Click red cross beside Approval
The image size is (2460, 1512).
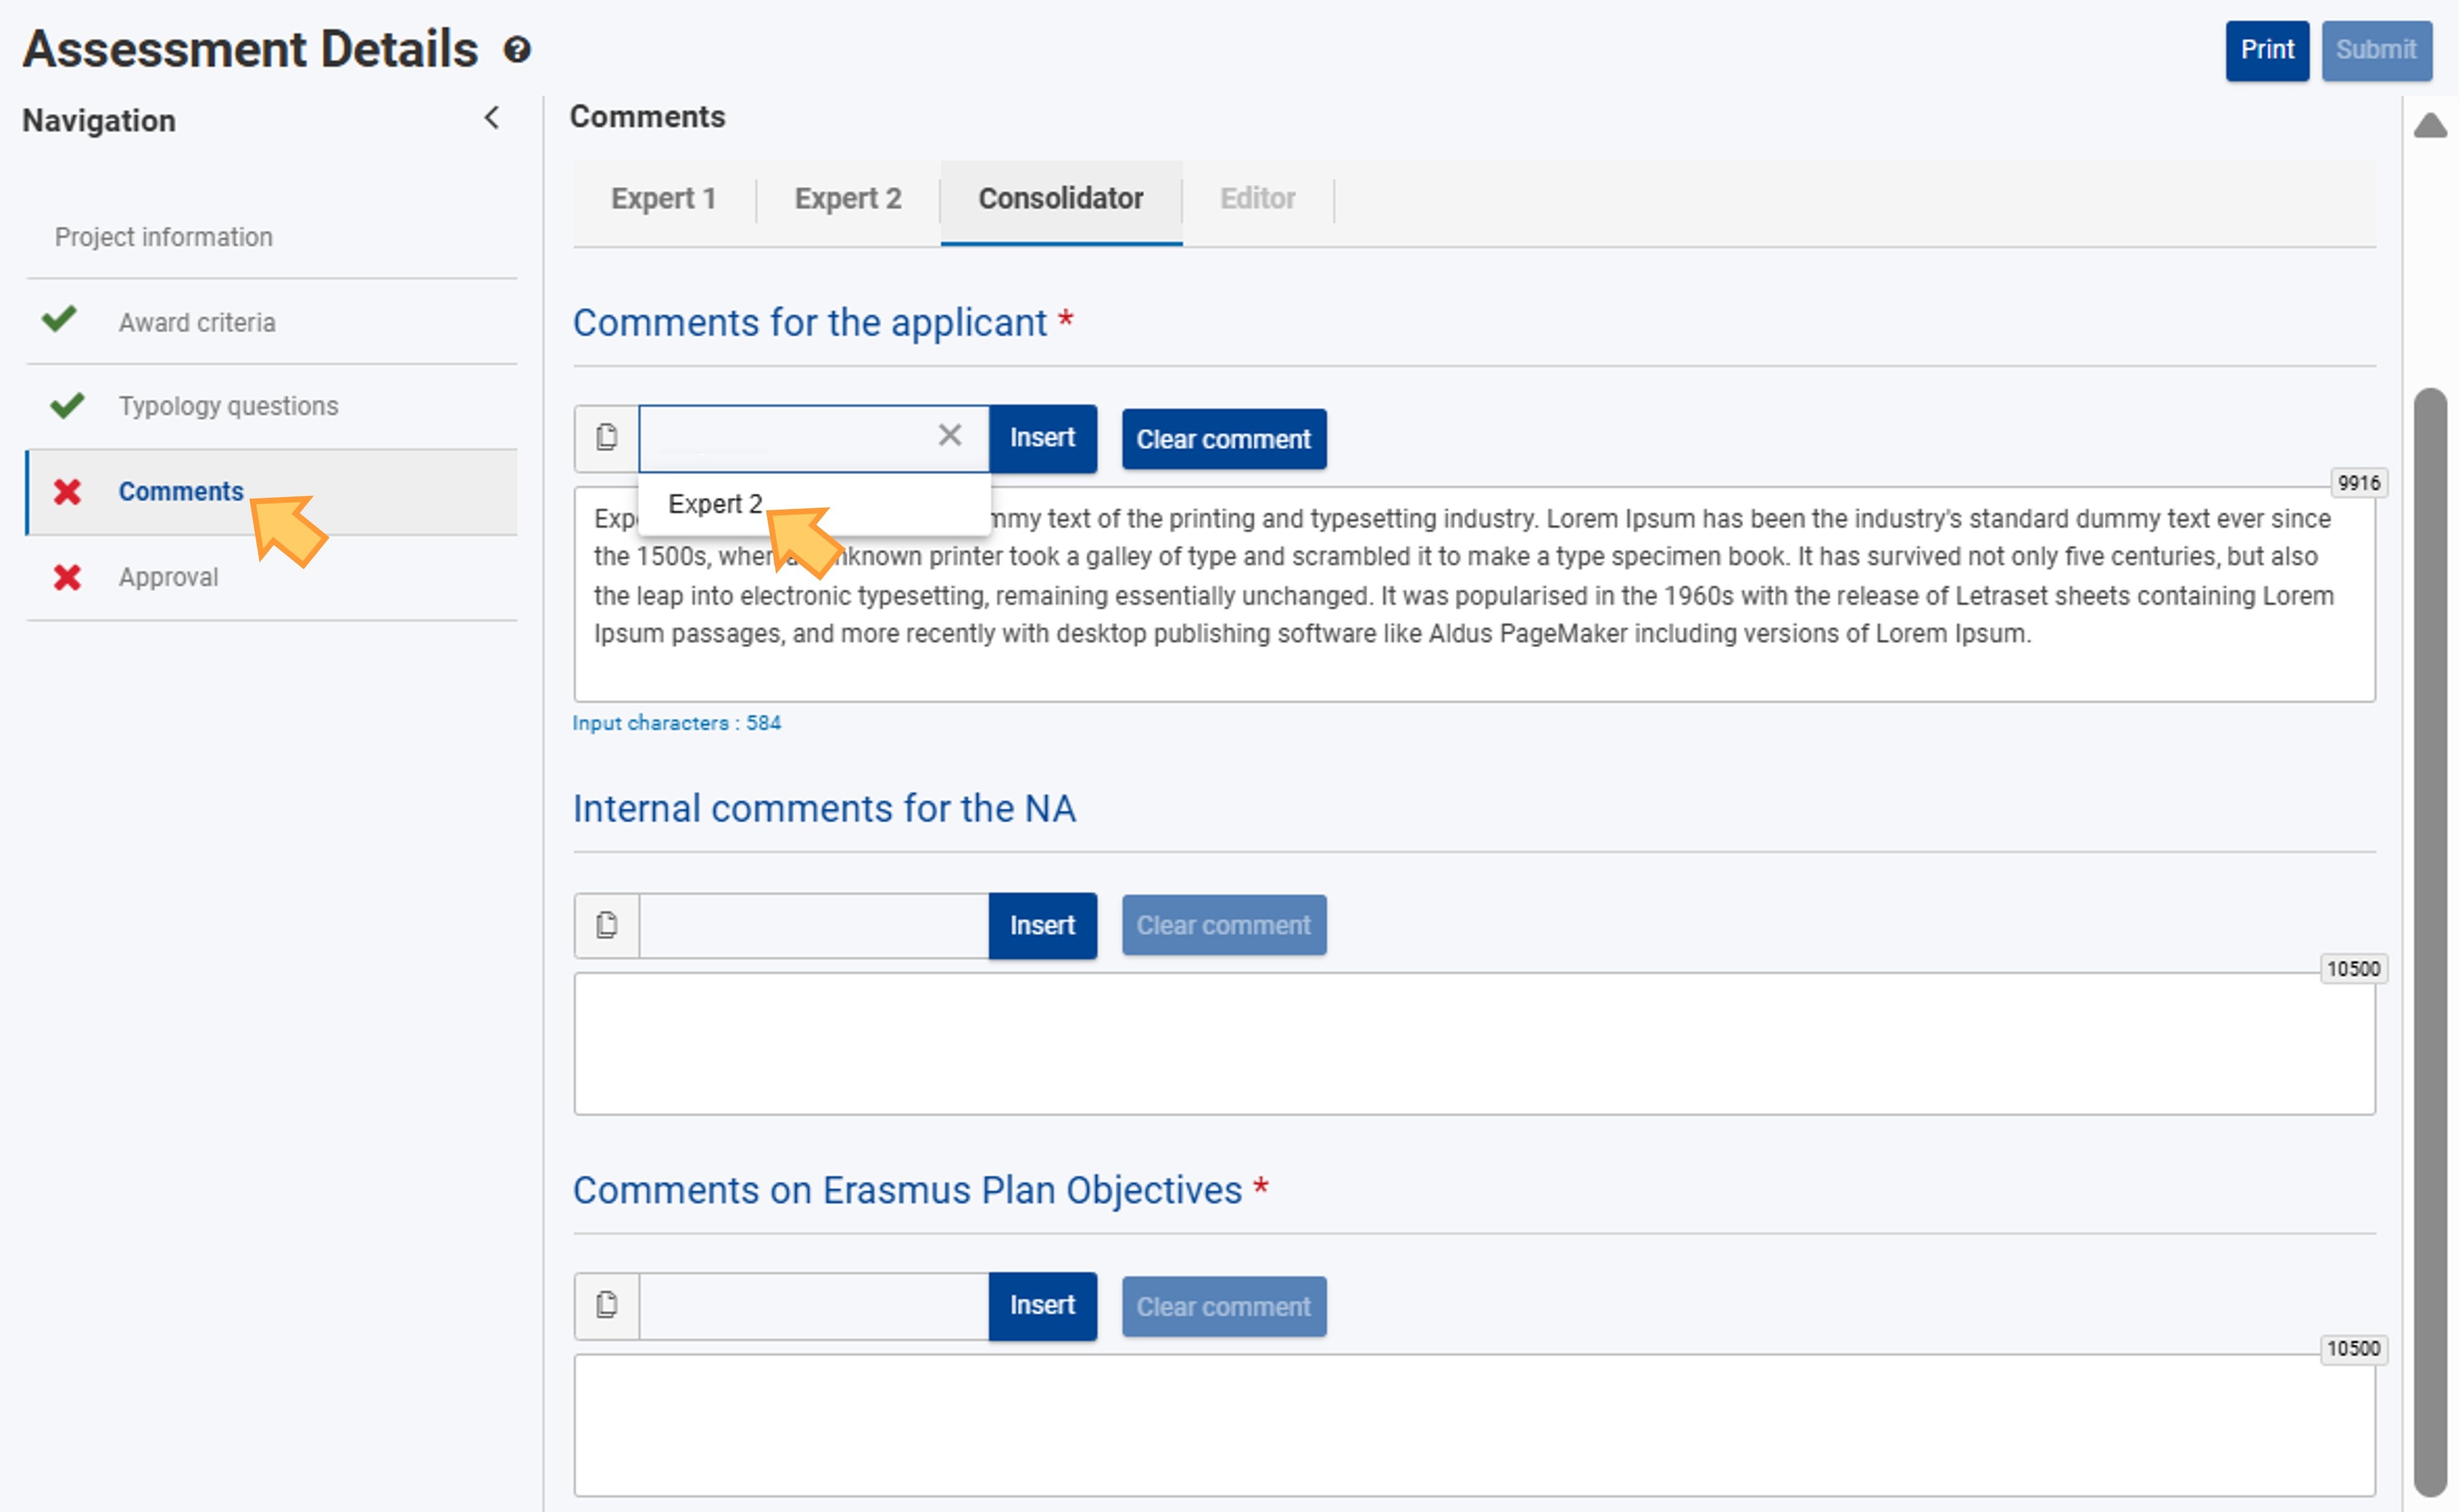(x=67, y=577)
